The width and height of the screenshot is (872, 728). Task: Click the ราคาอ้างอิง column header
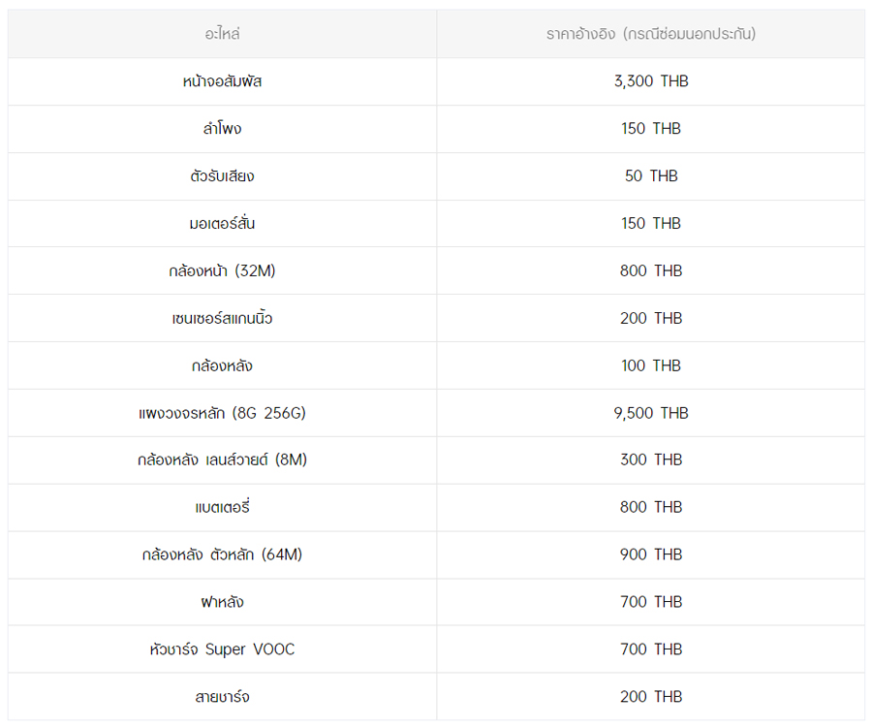point(651,34)
